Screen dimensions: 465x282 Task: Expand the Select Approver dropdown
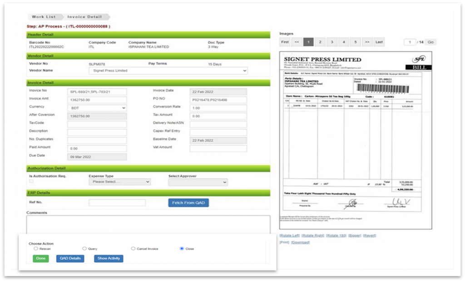pos(198,182)
